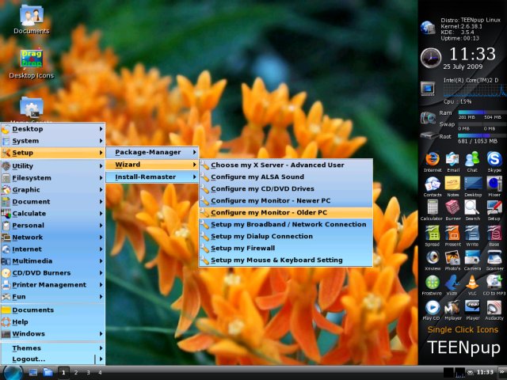Expand the Package-Manager submenu

click(x=152, y=152)
